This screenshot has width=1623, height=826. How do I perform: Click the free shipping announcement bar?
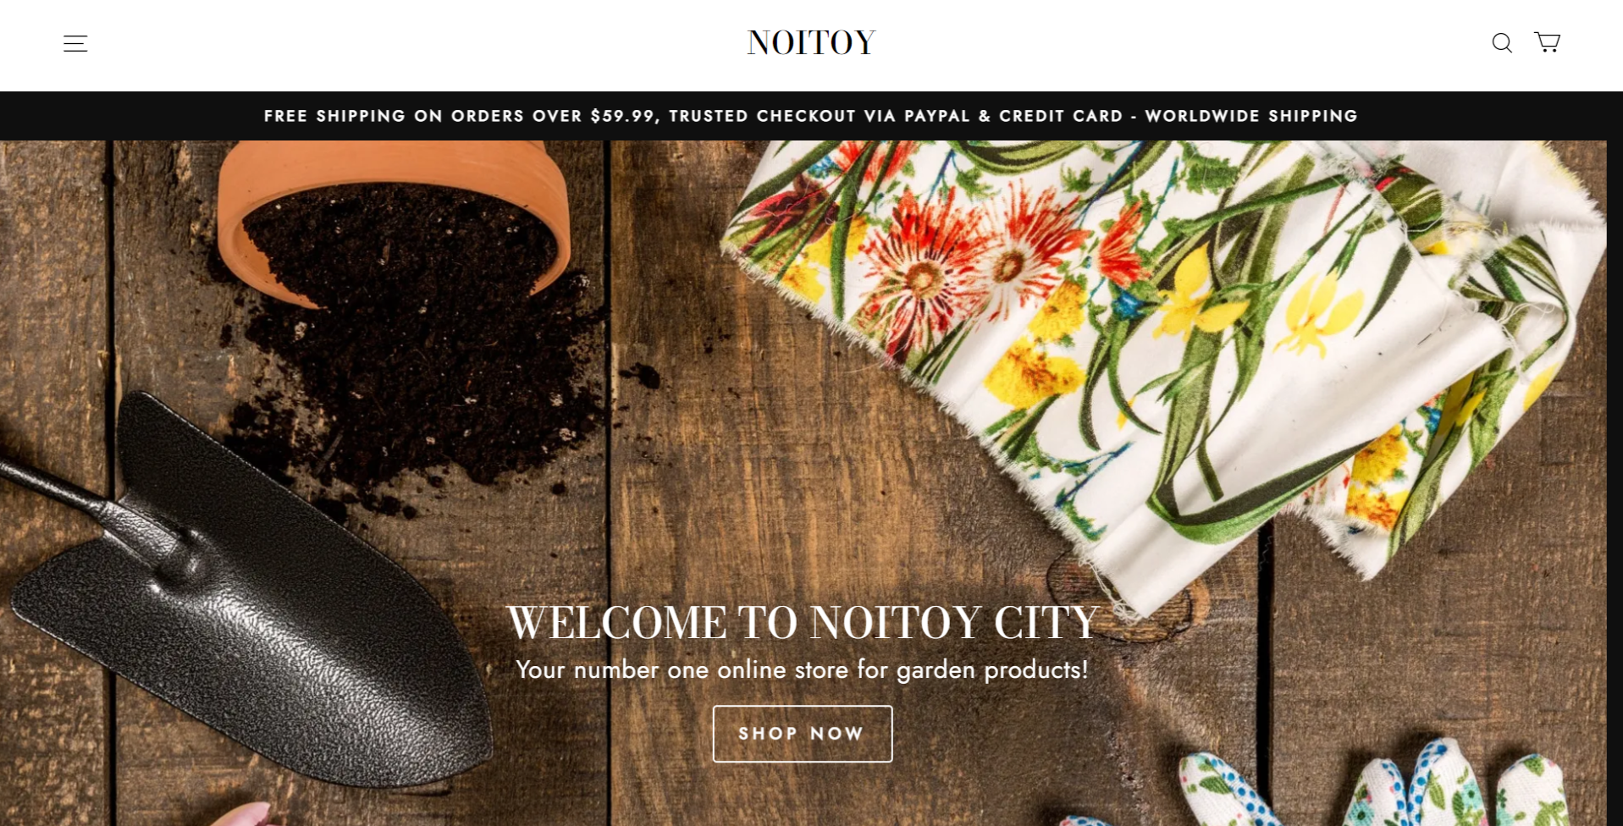(x=811, y=116)
